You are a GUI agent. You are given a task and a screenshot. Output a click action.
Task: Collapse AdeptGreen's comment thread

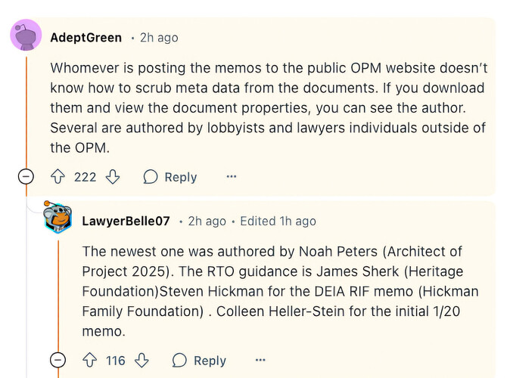point(26,177)
